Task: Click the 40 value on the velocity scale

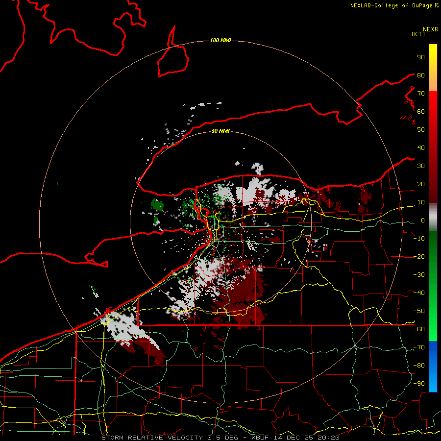Action: point(421,147)
